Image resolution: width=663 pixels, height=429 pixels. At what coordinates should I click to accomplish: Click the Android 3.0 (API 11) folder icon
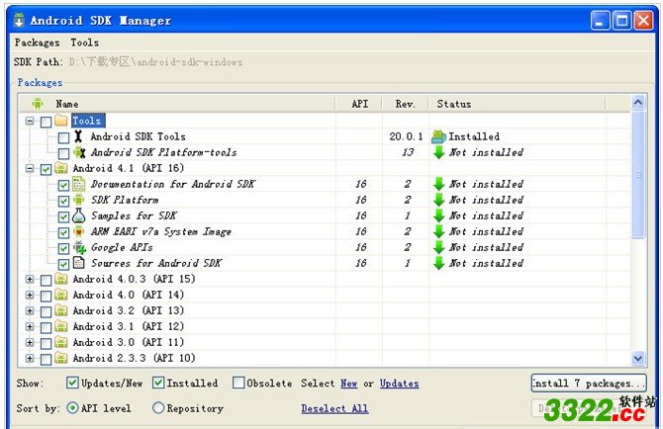(x=61, y=342)
